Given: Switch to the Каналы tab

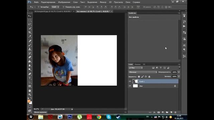Looking at the screenshot, I should [137, 64].
